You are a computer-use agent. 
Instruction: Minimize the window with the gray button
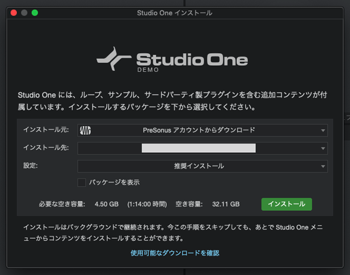tap(24, 13)
